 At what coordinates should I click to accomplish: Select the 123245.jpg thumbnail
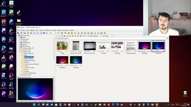(x=117, y=46)
